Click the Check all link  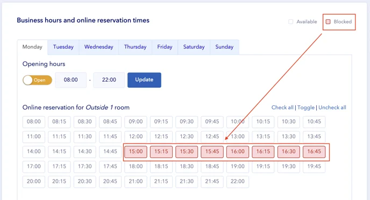[282, 108]
